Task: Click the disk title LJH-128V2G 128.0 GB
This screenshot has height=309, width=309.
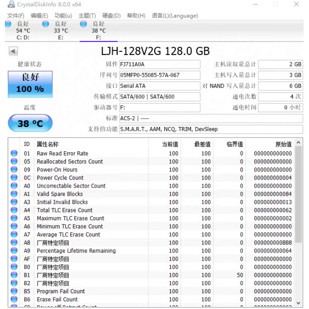Action: coord(155,51)
